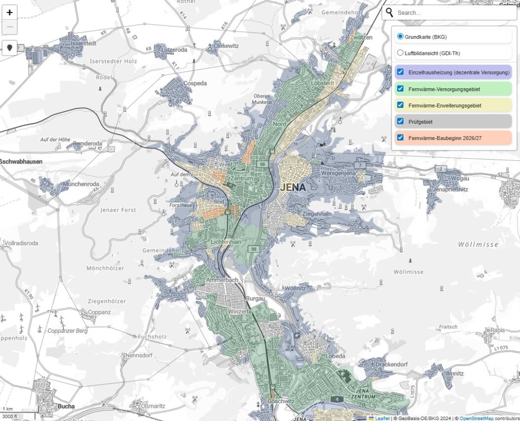Screen dimensions: 520x421
Task: Switch to Luftbildansicht (GDI-Th) aerial view
Action: point(400,53)
